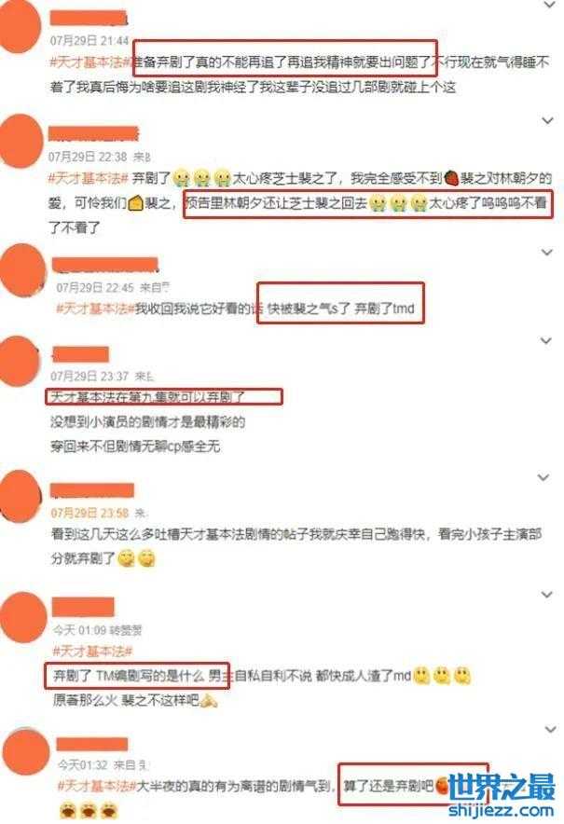This screenshot has width=564, height=824.
Task: Open the #天才基本法# hashtag in the 01:32 post
Action: click(x=96, y=787)
